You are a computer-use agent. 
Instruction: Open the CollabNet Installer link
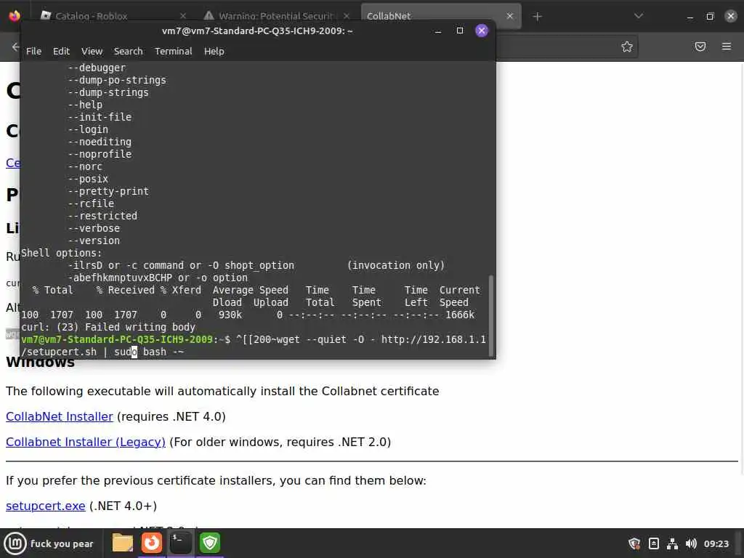click(x=60, y=416)
